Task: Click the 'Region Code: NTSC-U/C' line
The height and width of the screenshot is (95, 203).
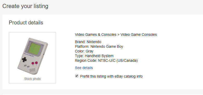Action: pyautogui.click(x=106, y=60)
